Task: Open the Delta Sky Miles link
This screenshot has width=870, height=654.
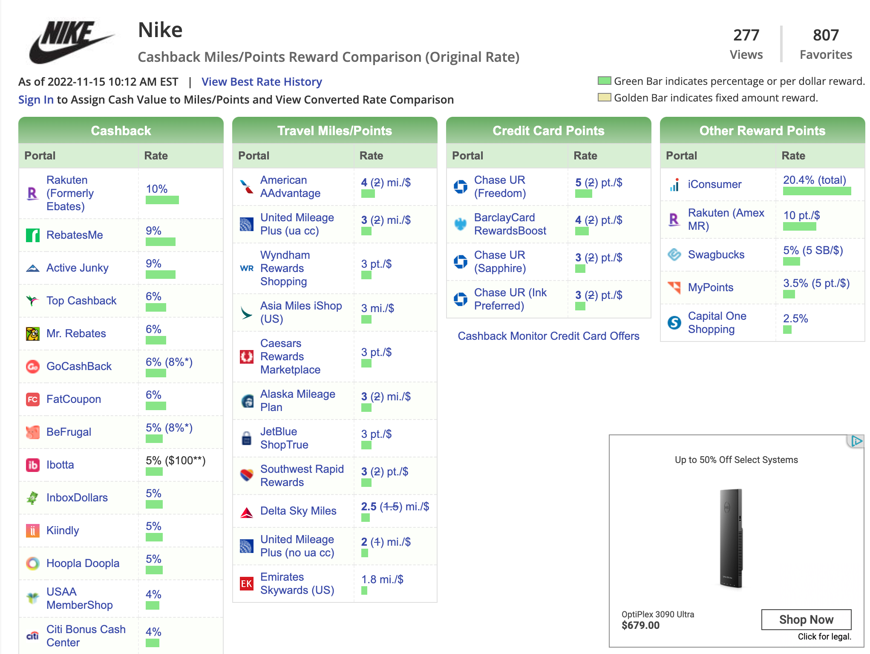Action: [x=298, y=511]
